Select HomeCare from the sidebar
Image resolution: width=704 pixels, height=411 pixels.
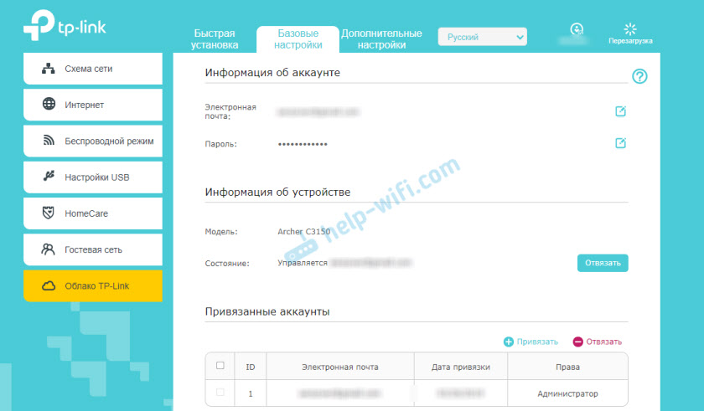[x=92, y=213]
